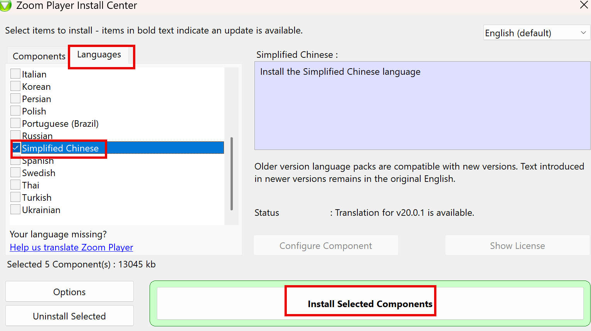Switch to the Components tab
The height and width of the screenshot is (331, 591).
(x=39, y=56)
